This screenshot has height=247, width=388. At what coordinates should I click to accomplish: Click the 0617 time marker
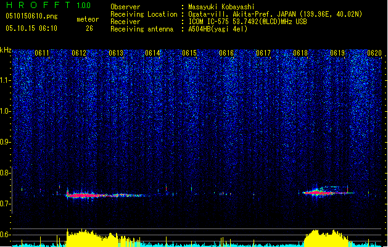pos(263,53)
